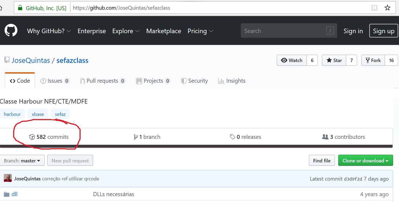The image size is (399, 202).
Task: Open reader view book icon
Action: pyautogui.click(x=374, y=8)
